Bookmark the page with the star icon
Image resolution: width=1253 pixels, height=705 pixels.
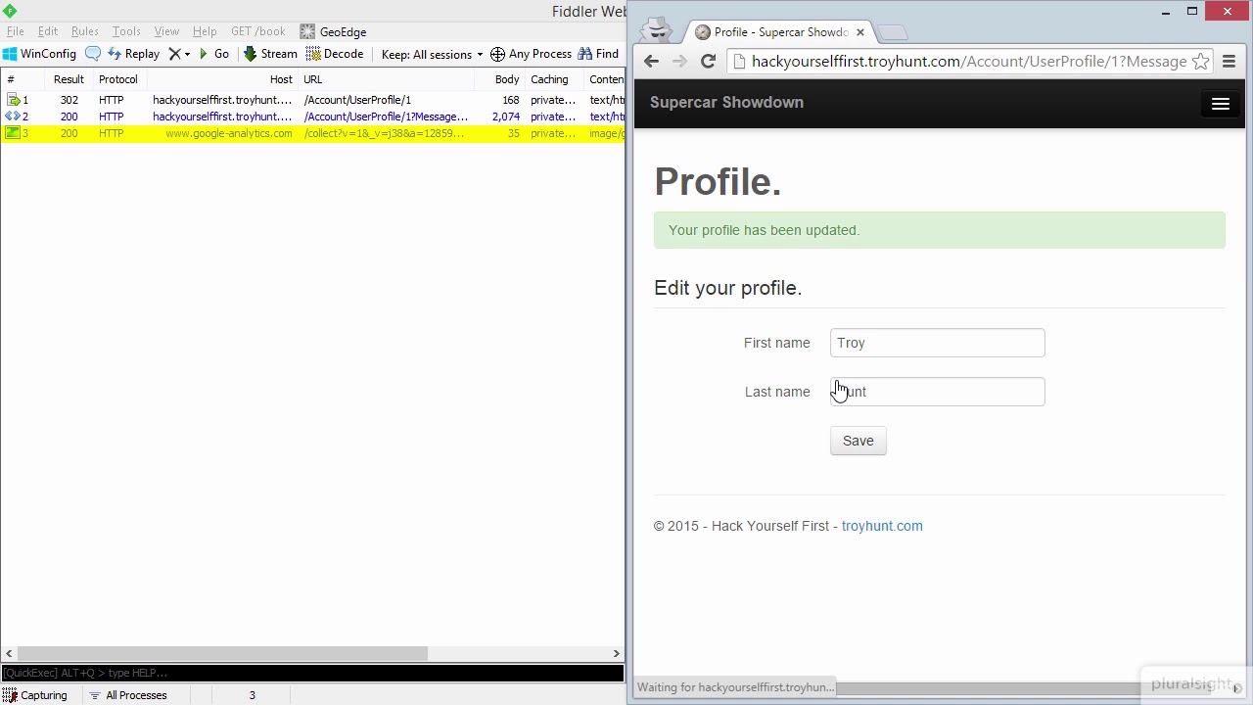(1201, 61)
